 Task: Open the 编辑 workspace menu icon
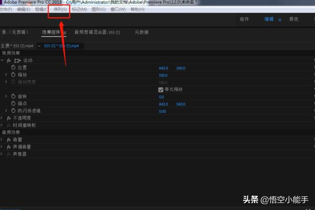pos(280,20)
